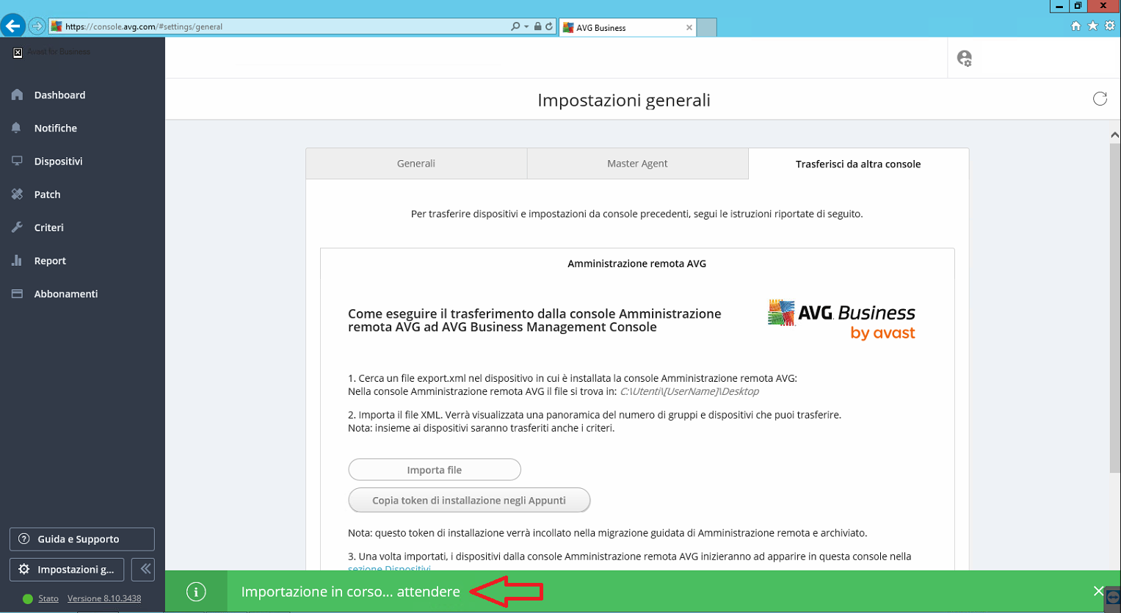Open the Patch section icon
Viewport: 1121px width, 613px height.
coord(18,194)
